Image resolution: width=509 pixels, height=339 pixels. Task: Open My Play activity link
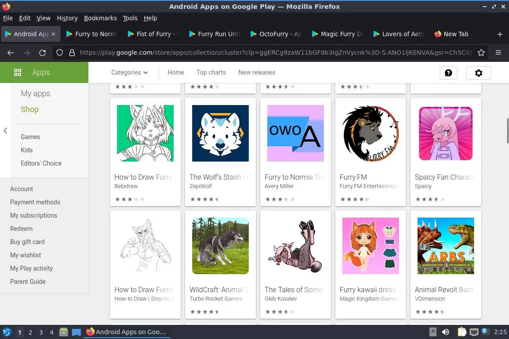[x=31, y=269]
